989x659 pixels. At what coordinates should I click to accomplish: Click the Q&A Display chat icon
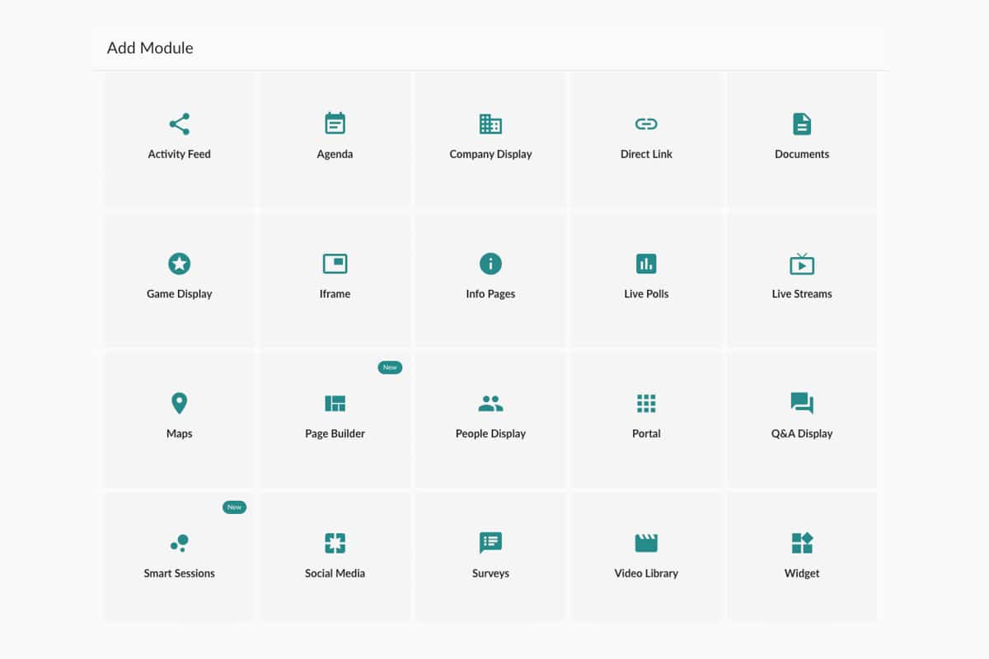point(802,404)
